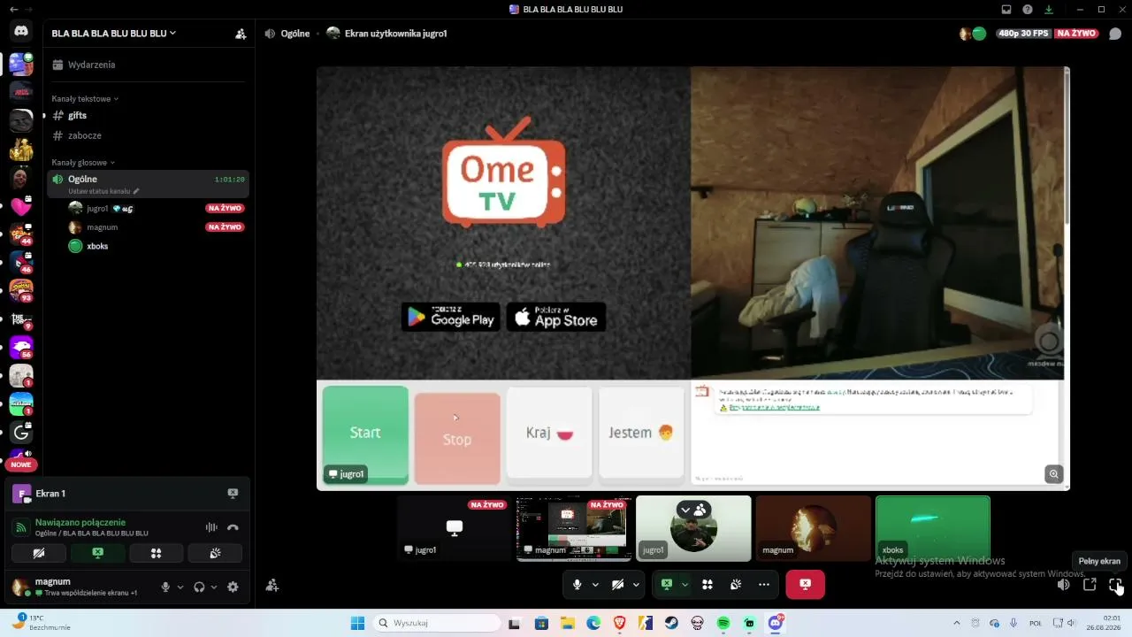Open headphone options arrow in user panel
Image resolution: width=1132 pixels, height=637 pixels.
tap(214, 587)
